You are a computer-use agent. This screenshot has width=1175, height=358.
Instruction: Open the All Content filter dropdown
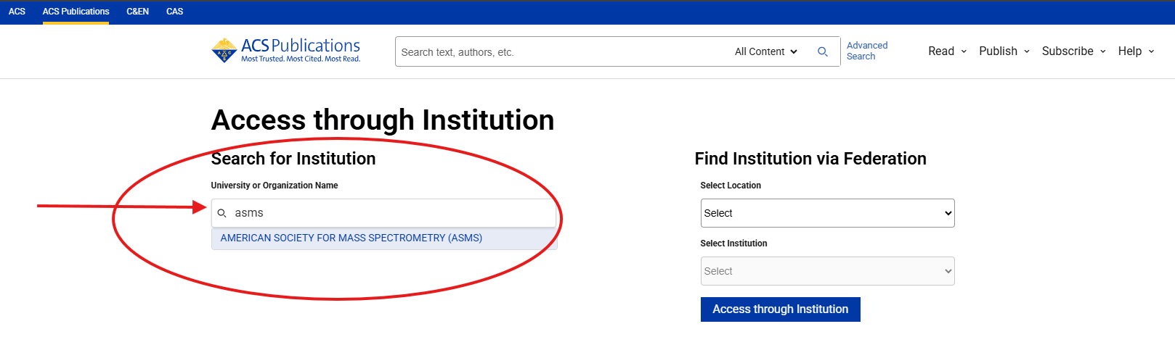[765, 51]
